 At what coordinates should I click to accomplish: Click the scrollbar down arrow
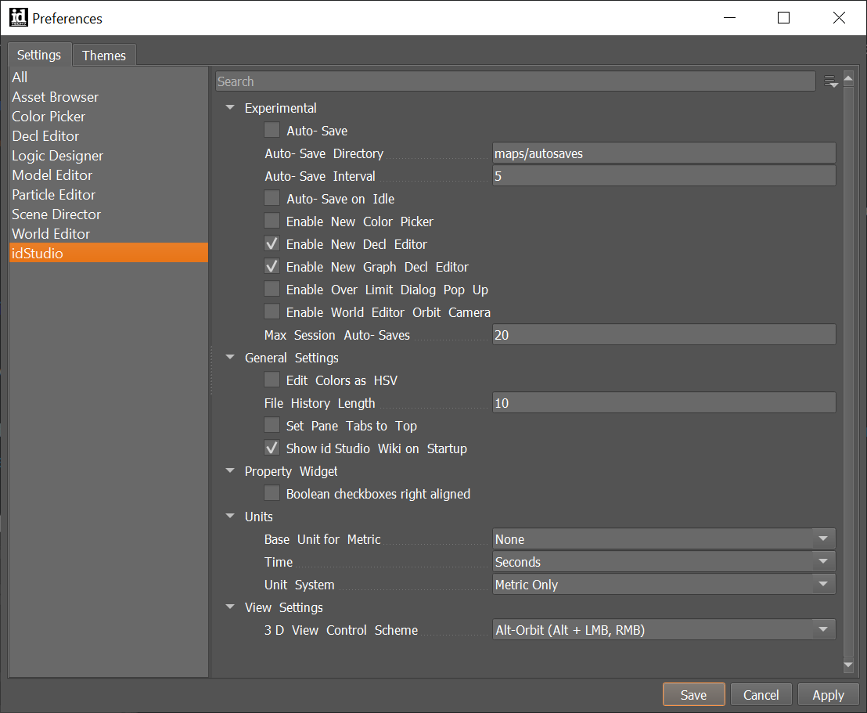(x=848, y=664)
